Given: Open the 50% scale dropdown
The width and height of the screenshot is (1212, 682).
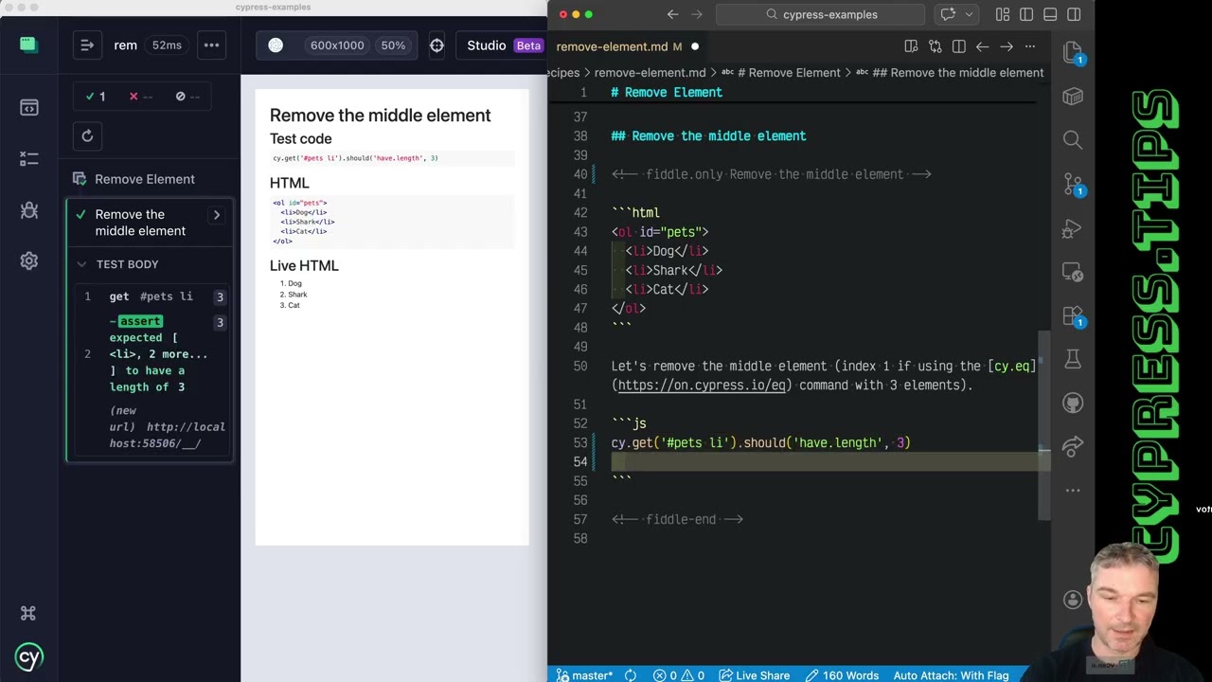Looking at the screenshot, I should coord(393,45).
